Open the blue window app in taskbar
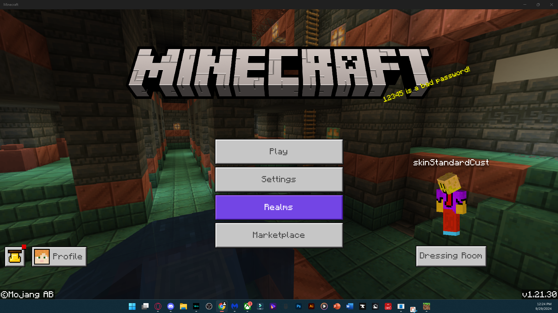 click(401, 306)
